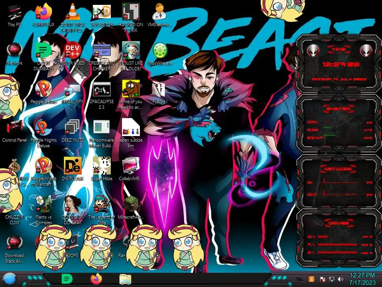The image size is (382, 287).
Task: Launch the Peggle Nights Deluxe shortcut
Action: click(x=43, y=134)
